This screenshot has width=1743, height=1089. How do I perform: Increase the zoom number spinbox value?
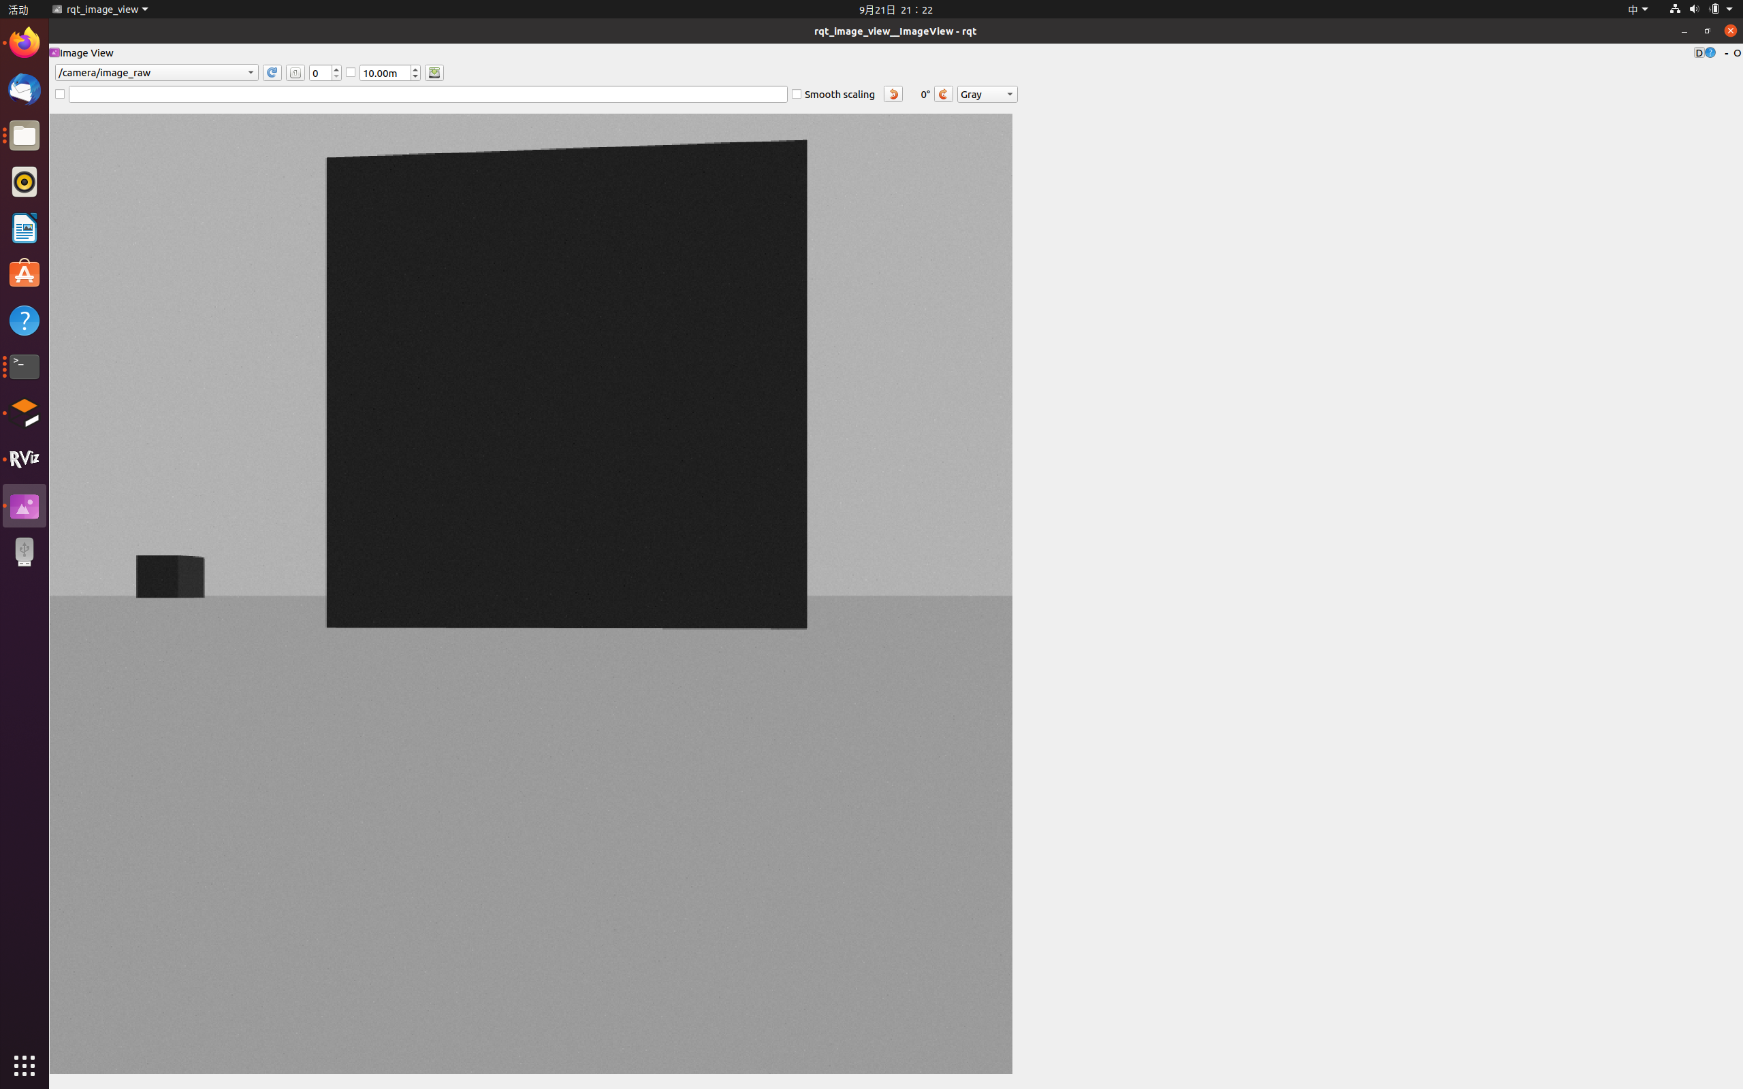pos(336,69)
